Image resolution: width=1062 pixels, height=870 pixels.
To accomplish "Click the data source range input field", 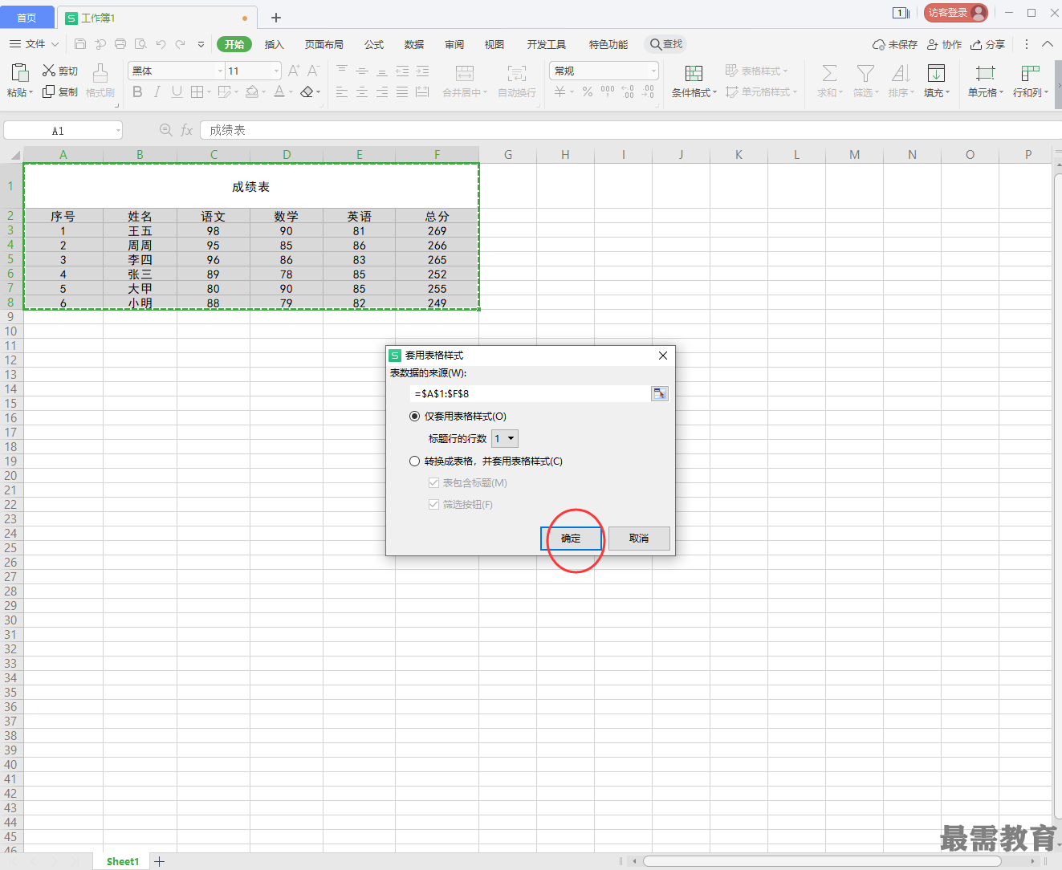I will click(x=531, y=393).
